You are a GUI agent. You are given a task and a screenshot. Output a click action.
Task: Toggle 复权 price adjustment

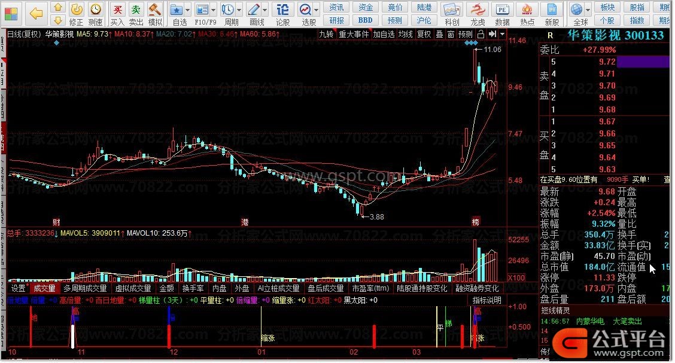(x=424, y=34)
